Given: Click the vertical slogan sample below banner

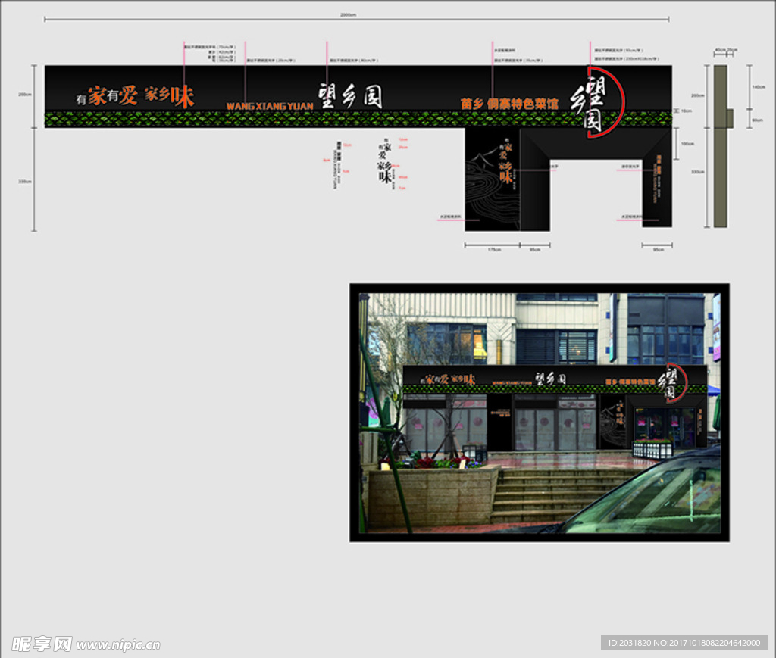Looking at the screenshot, I should (x=384, y=164).
